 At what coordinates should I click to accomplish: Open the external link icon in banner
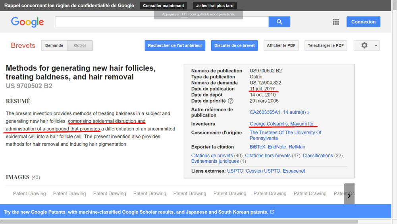coord(272,212)
